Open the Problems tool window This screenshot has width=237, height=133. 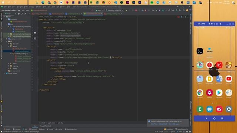(x=16, y=129)
